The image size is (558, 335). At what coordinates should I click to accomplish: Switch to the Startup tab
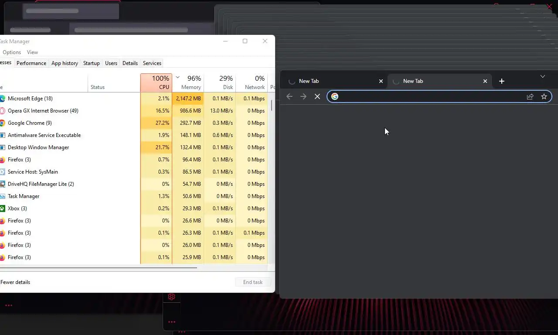click(x=92, y=63)
